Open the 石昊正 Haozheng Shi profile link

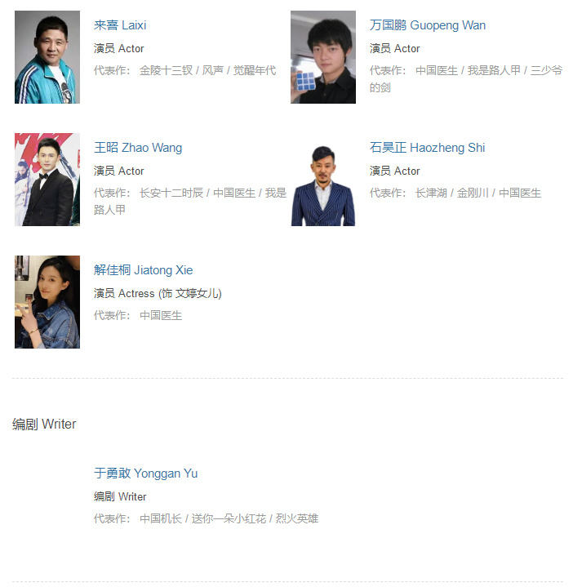point(427,148)
